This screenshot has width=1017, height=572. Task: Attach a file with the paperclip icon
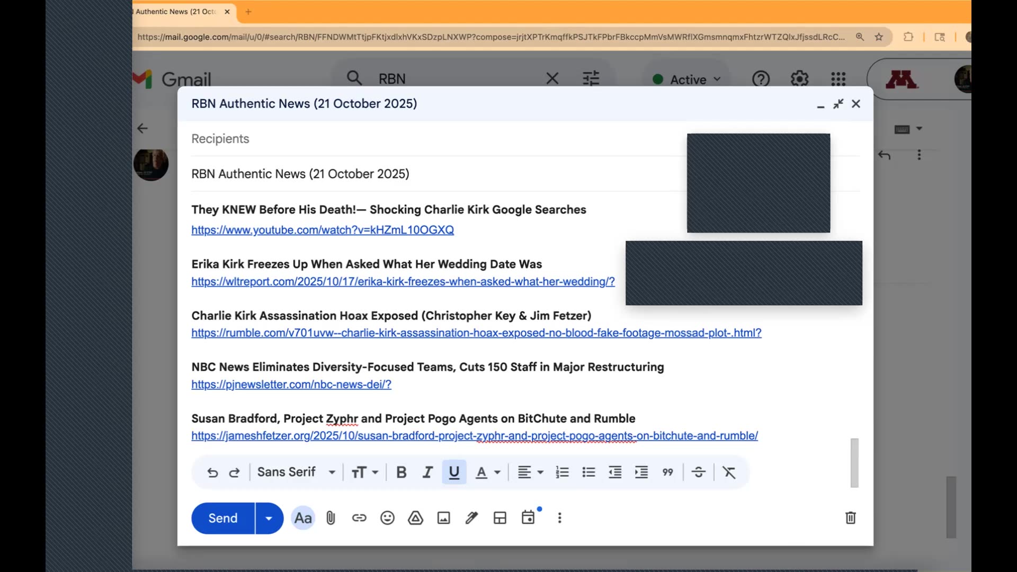coord(331,518)
